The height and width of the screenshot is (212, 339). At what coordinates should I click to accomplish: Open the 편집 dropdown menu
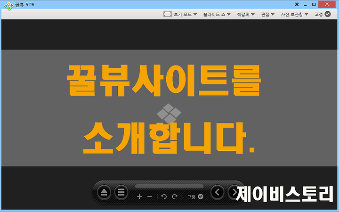point(267,14)
